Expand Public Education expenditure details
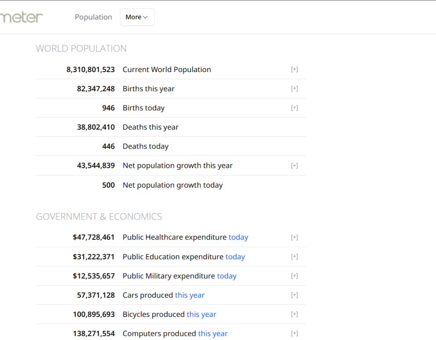Image resolution: width=436 pixels, height=340 pixels. 294,257
